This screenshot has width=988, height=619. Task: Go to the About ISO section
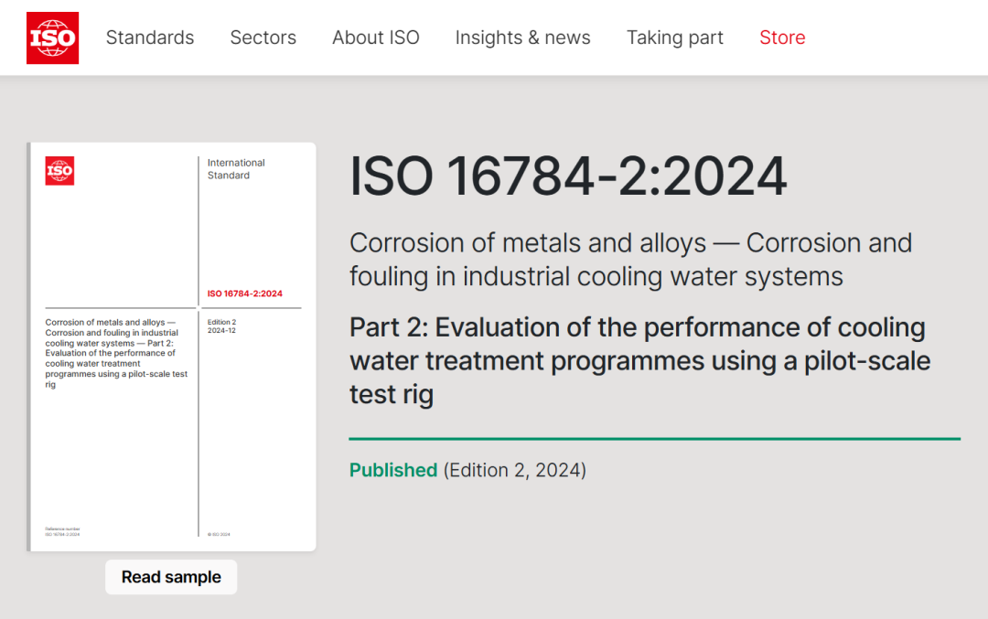(x=375, y=37)
